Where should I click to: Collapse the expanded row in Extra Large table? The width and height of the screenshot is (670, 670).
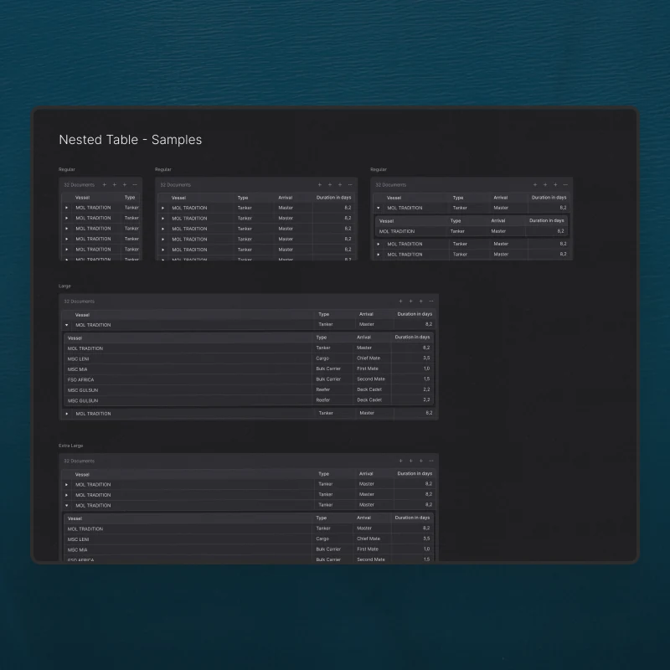click(x=67, y=505)
